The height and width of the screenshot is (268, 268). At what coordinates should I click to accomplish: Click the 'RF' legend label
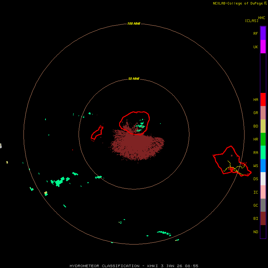point(255,33)
